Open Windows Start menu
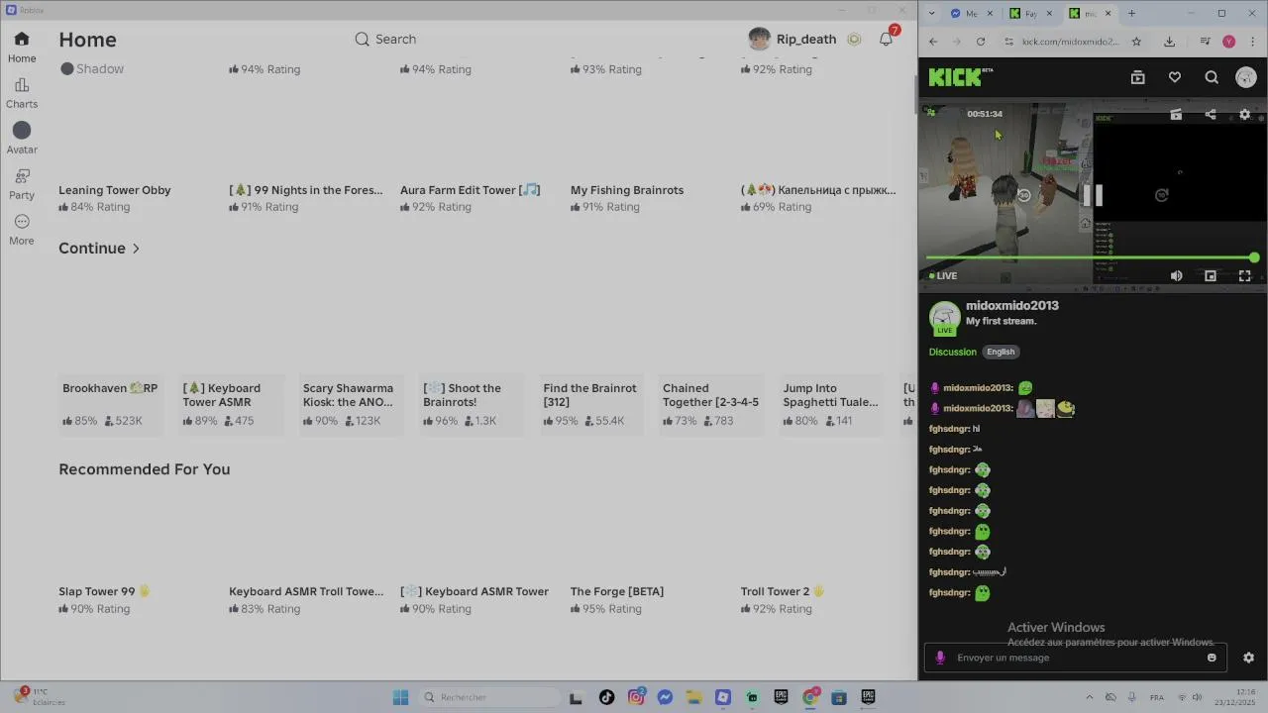Viewport: 1268px width, 713px height. pyautogui.click(x=400, y=697)
